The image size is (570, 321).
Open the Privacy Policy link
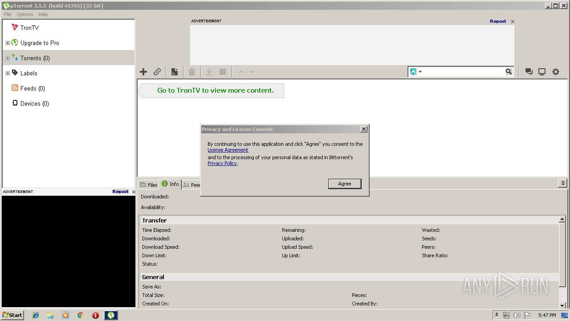[222, 163]
